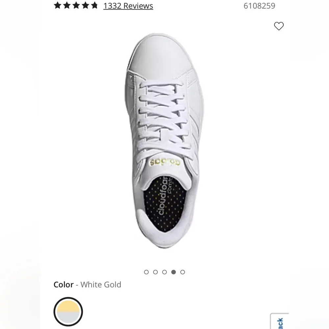
Task: Click the third star in the rating
Action: click(x=75, y=5)
